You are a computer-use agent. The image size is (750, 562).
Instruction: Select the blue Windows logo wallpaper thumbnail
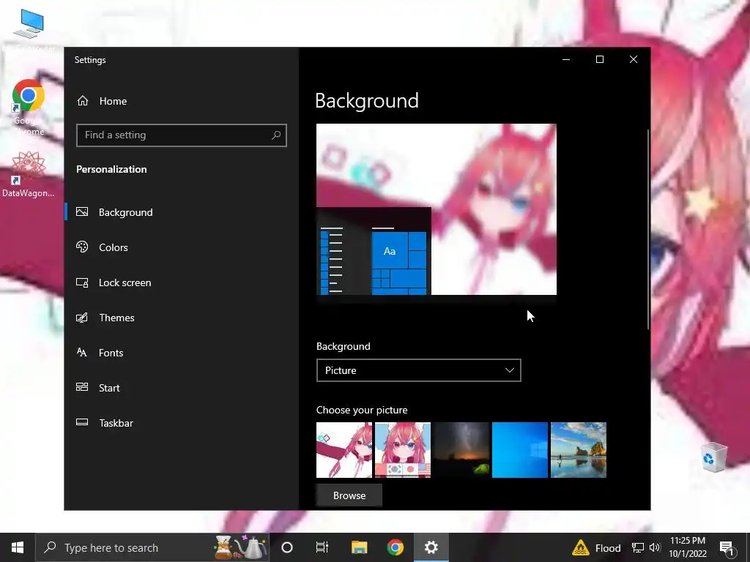(x=520, y=450)
